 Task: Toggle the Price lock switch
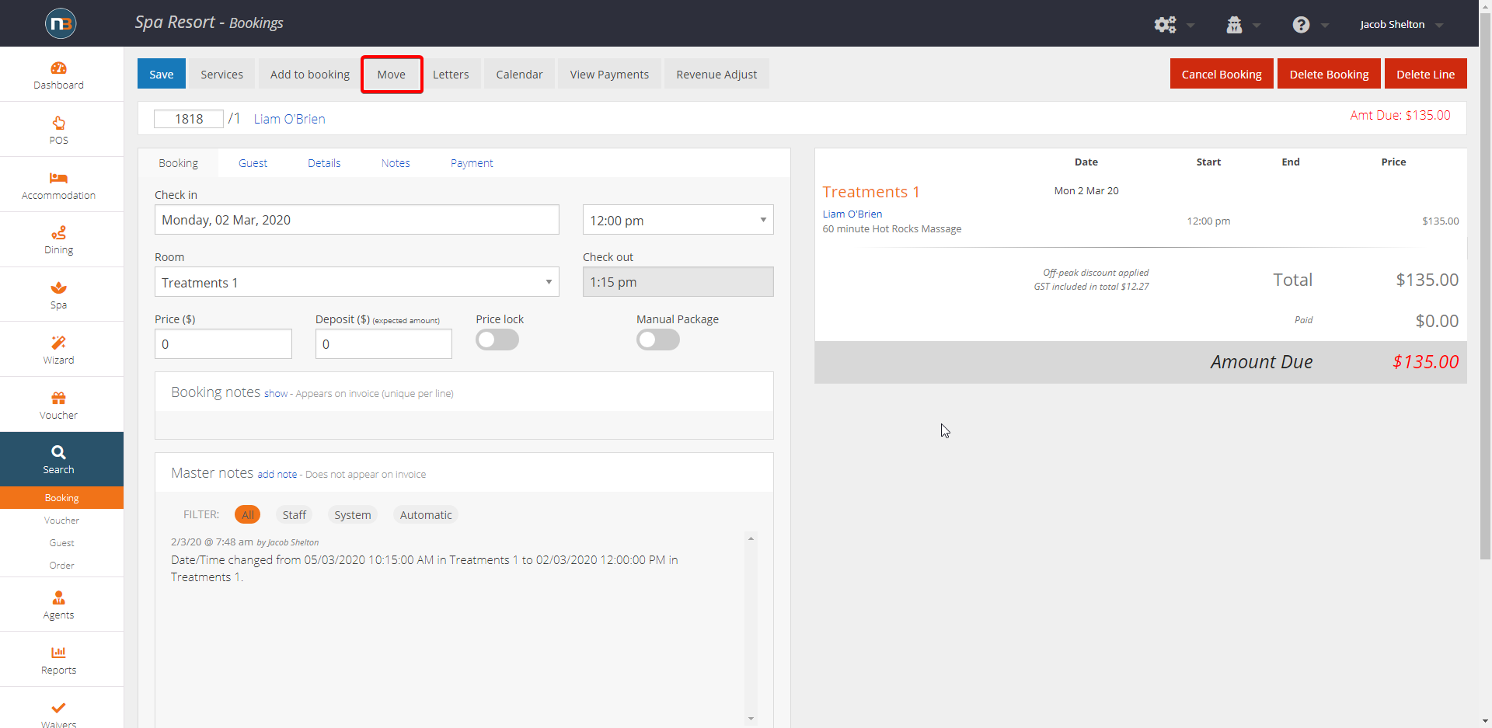[x=497, y=340]
